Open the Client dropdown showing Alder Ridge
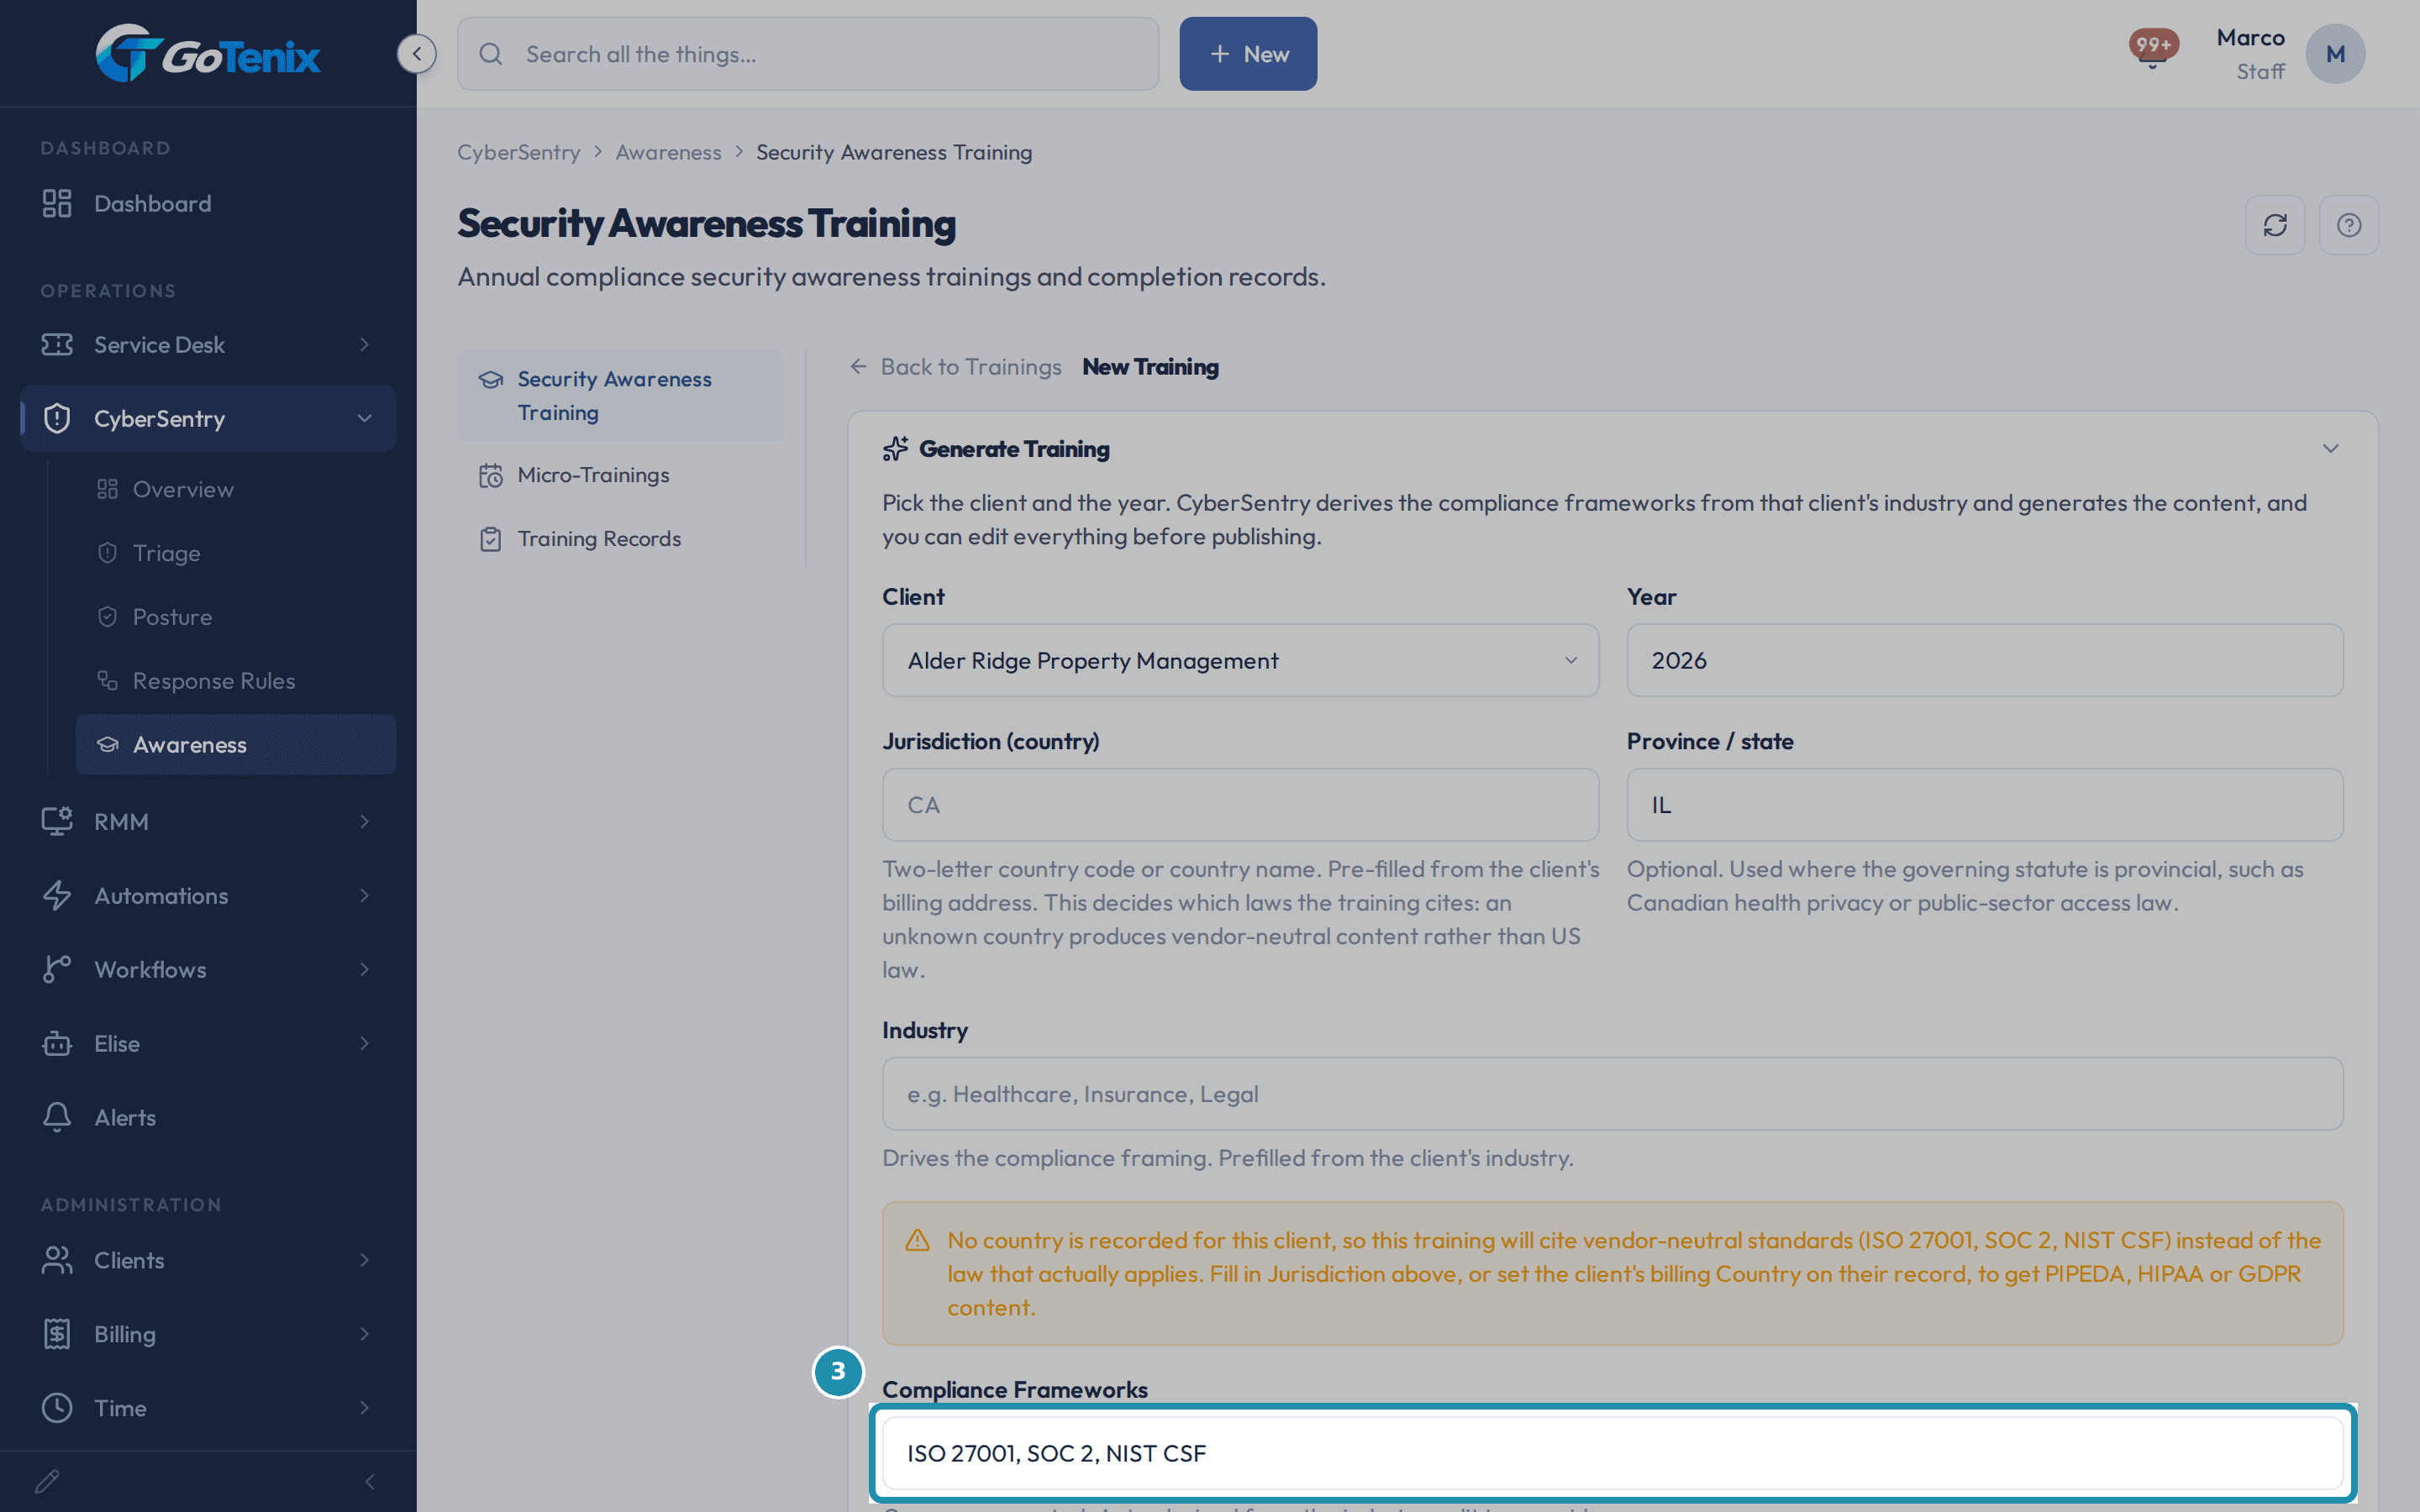The width and height of the screenshot is (2420, 1512). (1240, 660)
